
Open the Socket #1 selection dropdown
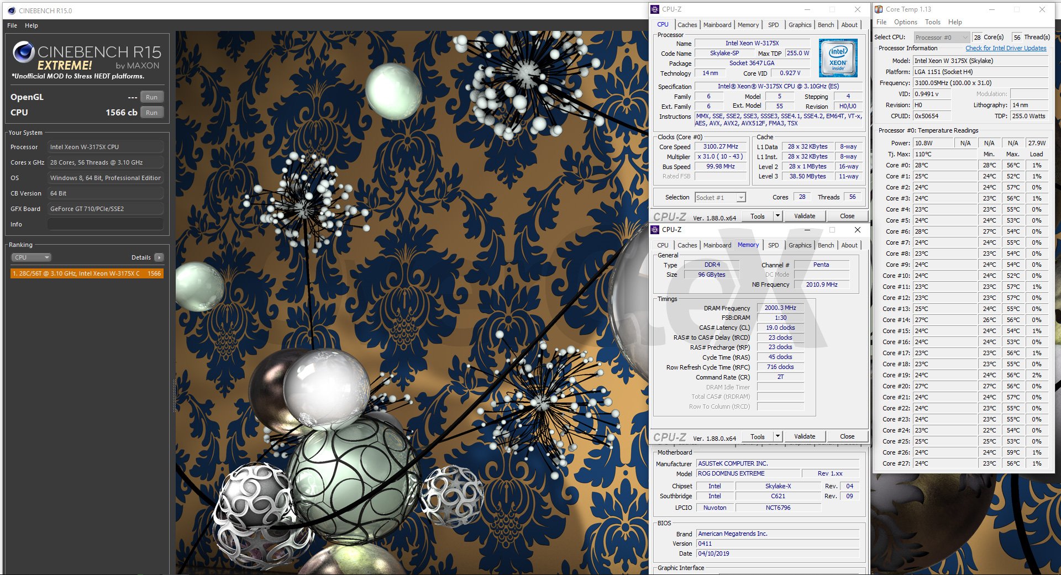(720, 197)
